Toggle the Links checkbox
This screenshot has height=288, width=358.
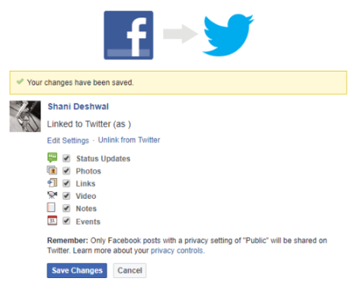[66, 183]
